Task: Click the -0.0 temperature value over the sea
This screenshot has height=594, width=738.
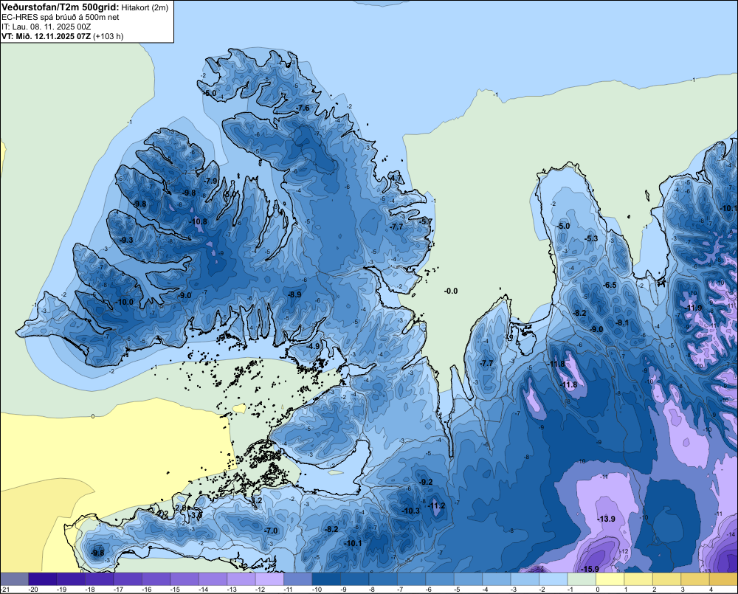Action: coord(451,291)
